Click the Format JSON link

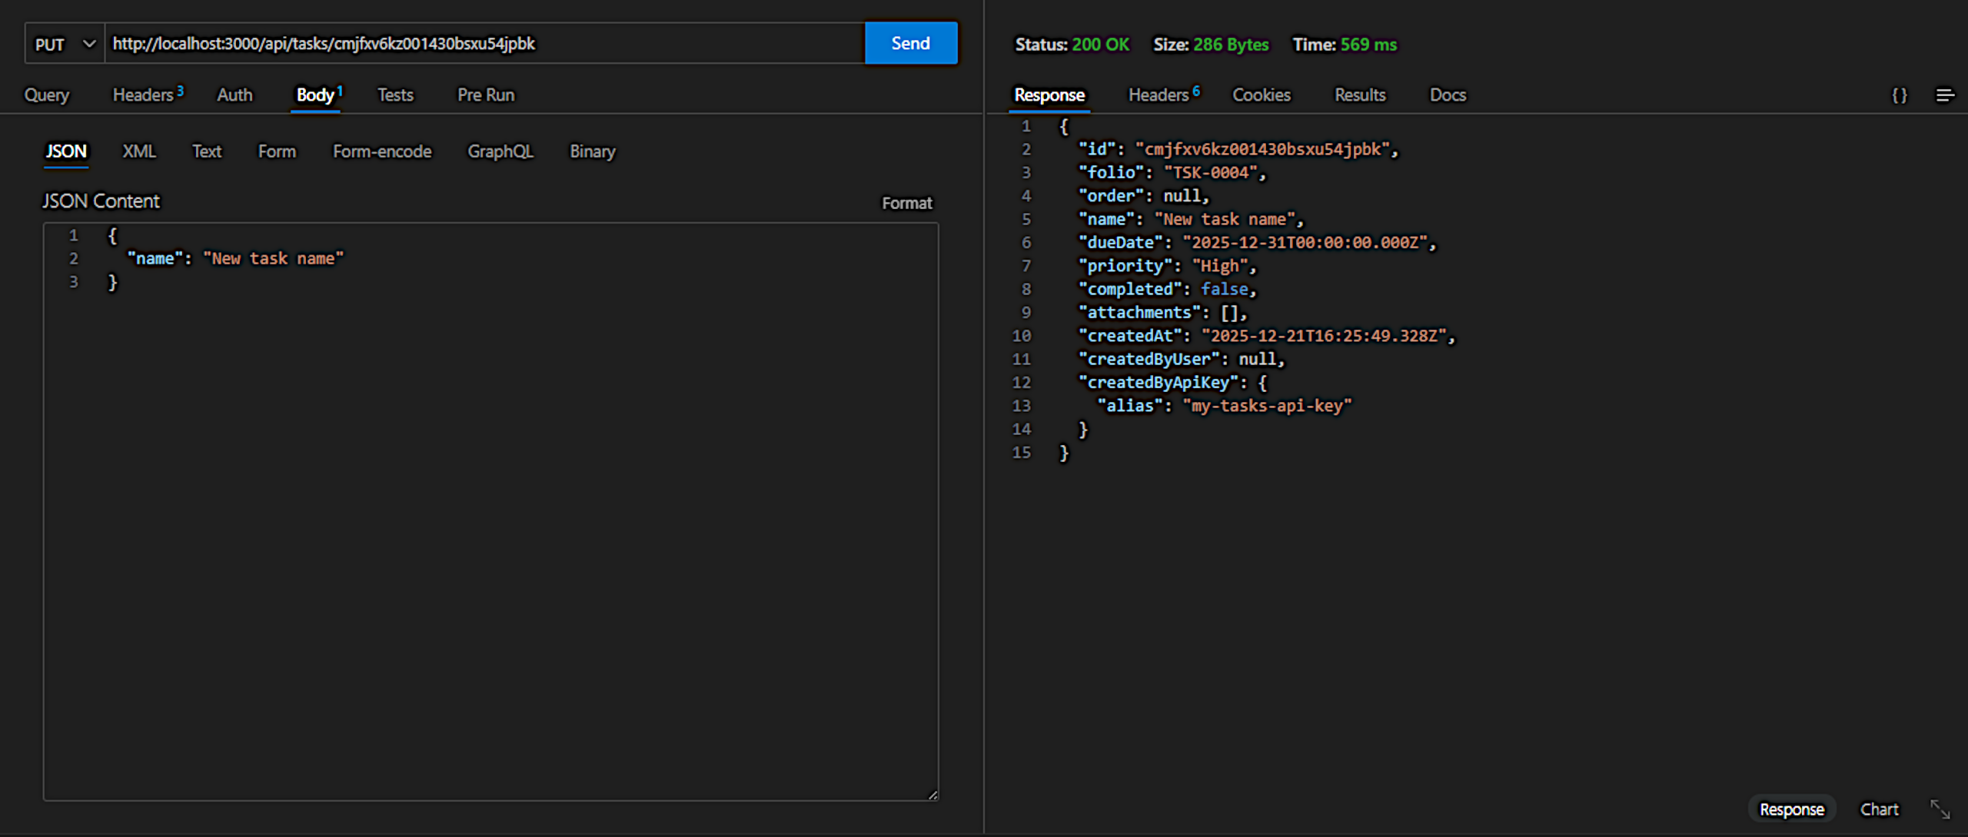[x=906, y=203]
